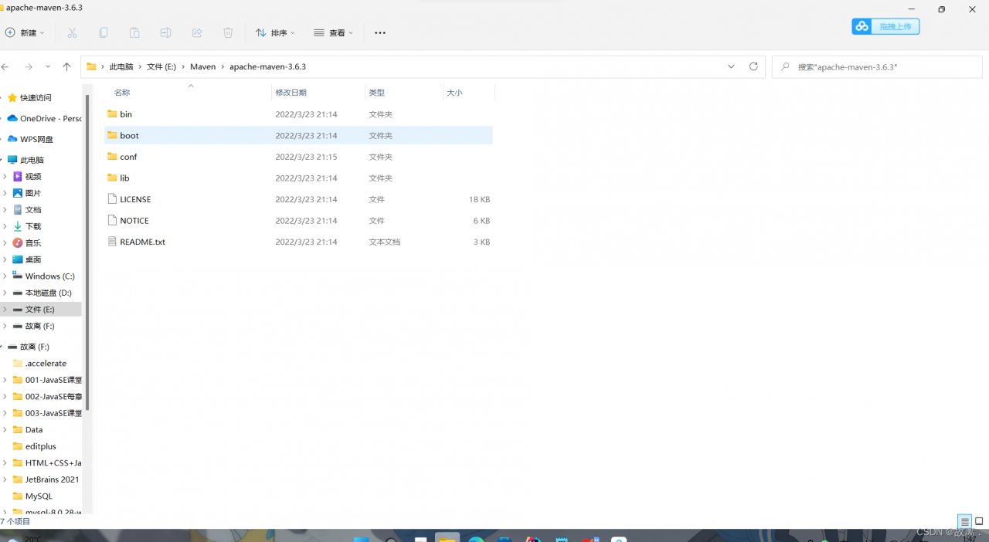Click LICENSE size 18 KB
The width and height of the screenshot is (989, 542).
479,199
